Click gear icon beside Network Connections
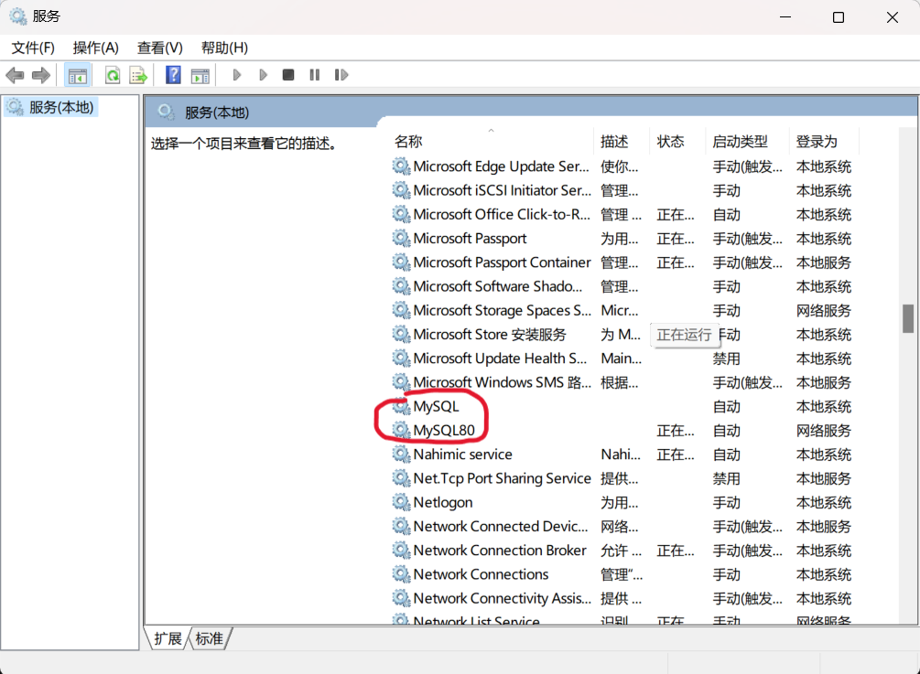Screen dimensions: 920x674 (x=401, y=575)
